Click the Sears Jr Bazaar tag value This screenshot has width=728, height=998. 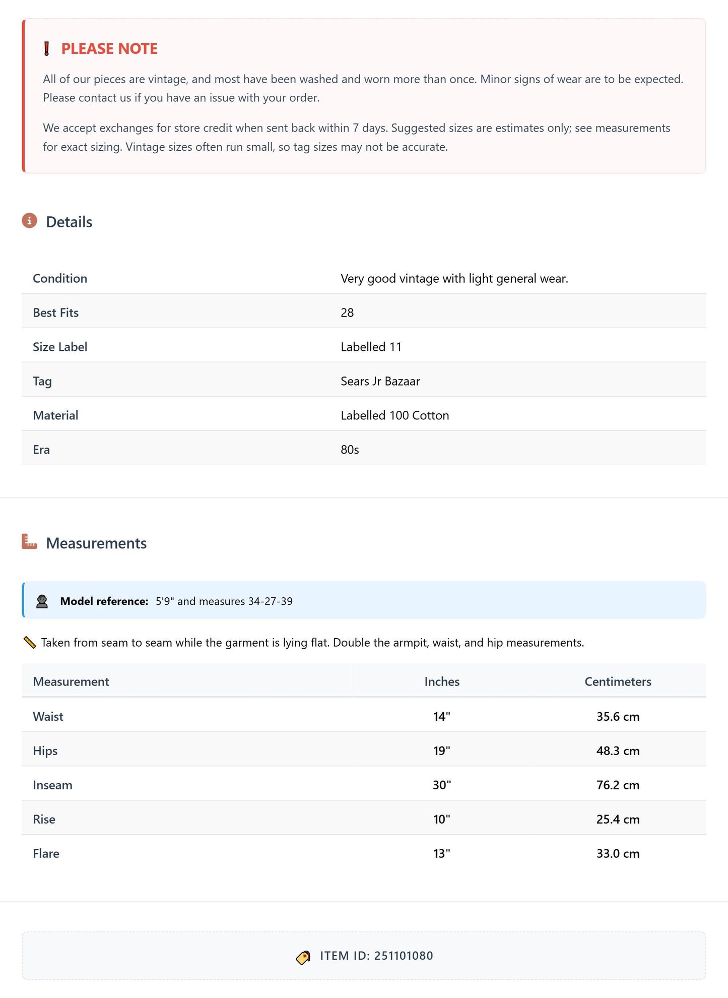click(x=380, y=381)
